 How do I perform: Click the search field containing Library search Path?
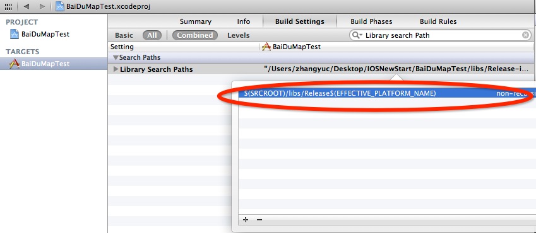[440, 35]
